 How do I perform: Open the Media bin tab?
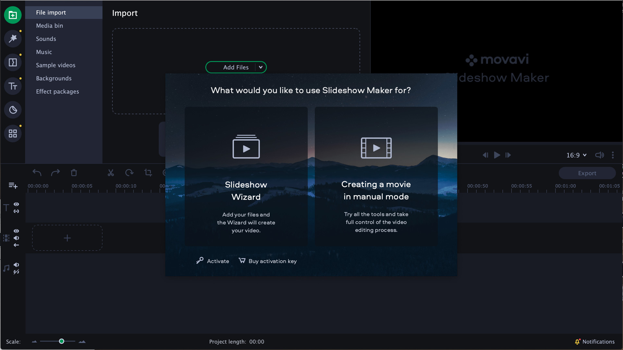tap(49, 25)
